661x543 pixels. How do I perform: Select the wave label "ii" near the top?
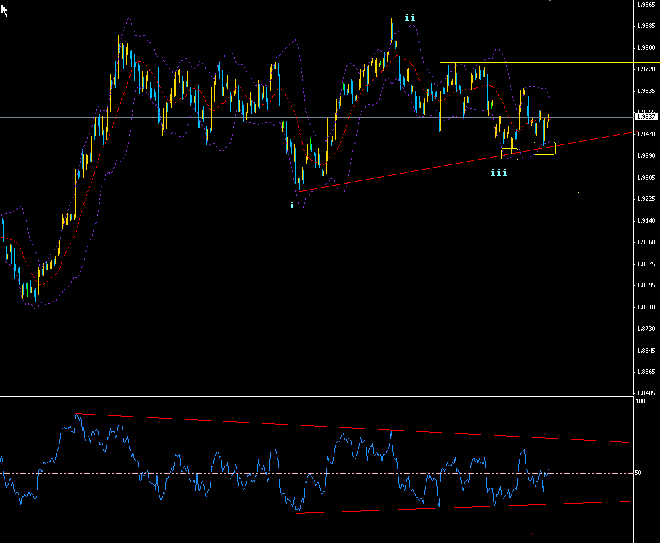tap(410, 17)
